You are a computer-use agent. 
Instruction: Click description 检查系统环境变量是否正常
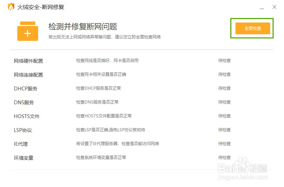[101, 158]
